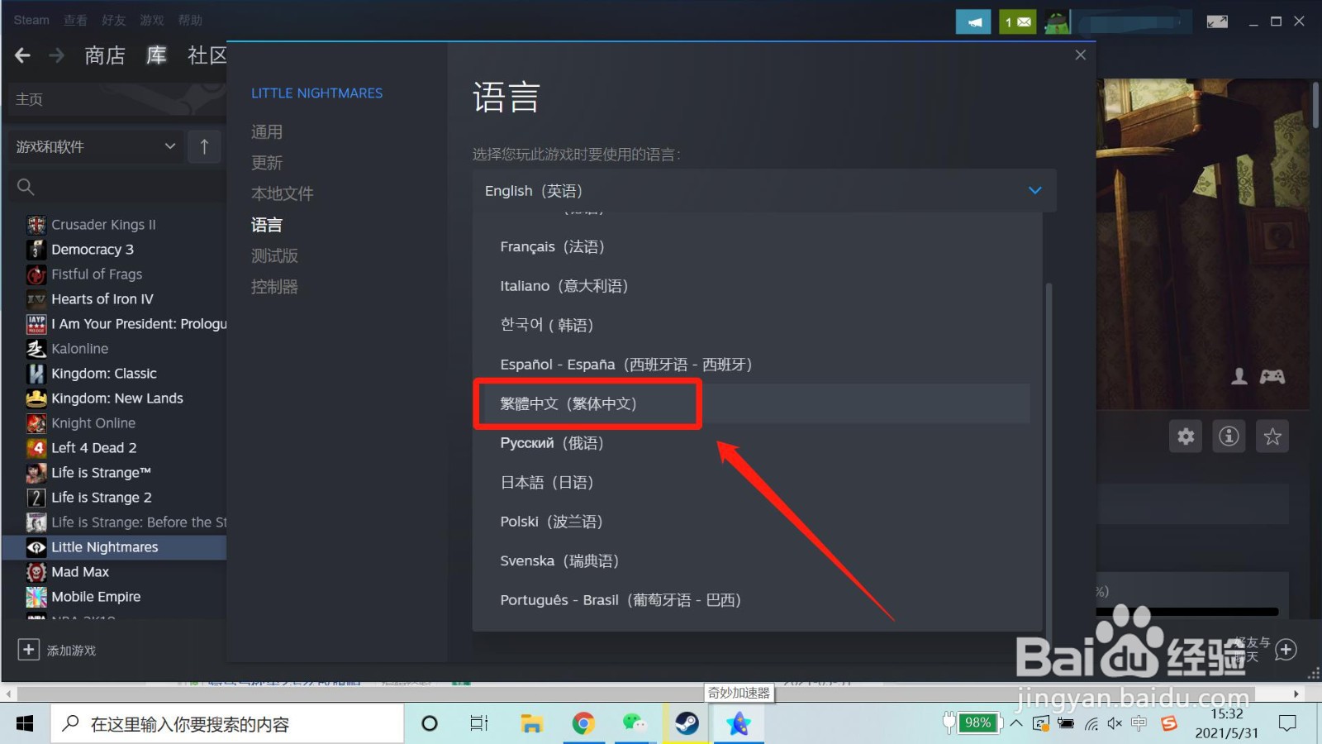1322x744 pixels.
Task: Open the 帮助 help menu
Action: [x=190, y=20]
